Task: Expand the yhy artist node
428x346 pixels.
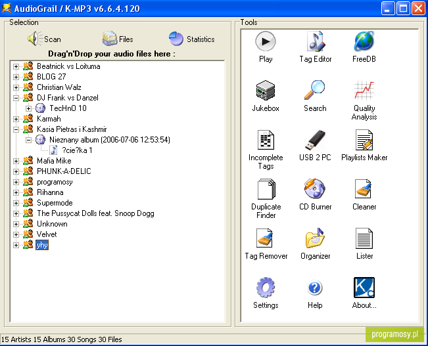Action: point(16,245)
